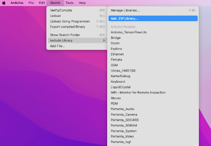
Task: Include the Doom library
Action: click(x=115, y=43)
